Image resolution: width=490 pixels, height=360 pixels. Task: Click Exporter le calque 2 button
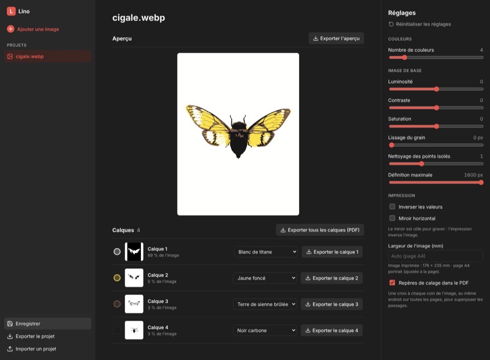(332, 278)
